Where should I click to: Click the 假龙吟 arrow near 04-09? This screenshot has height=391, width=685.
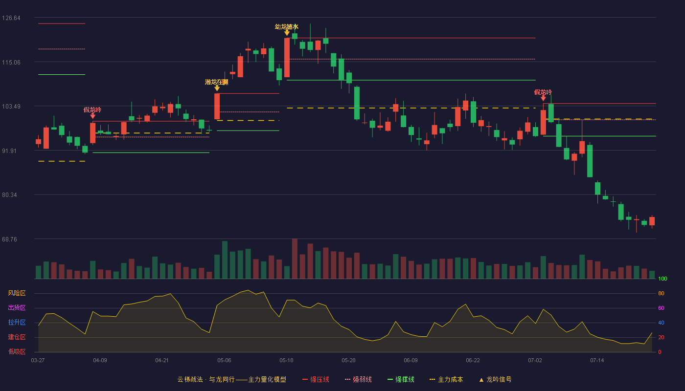92,116
